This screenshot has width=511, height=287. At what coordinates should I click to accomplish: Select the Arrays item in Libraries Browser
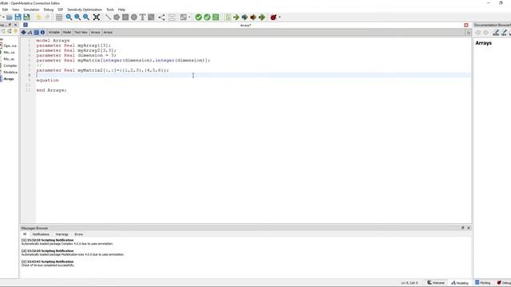pos(9,79)
